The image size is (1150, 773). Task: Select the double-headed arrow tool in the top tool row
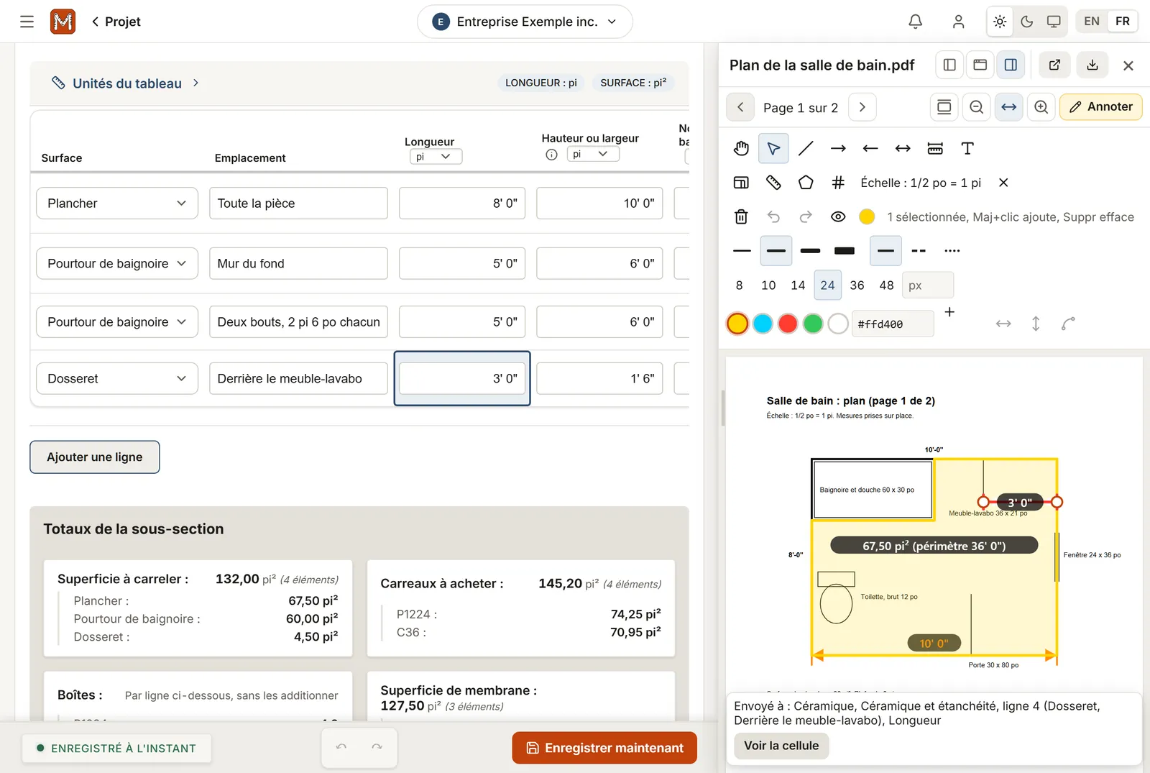coord(903,148)
